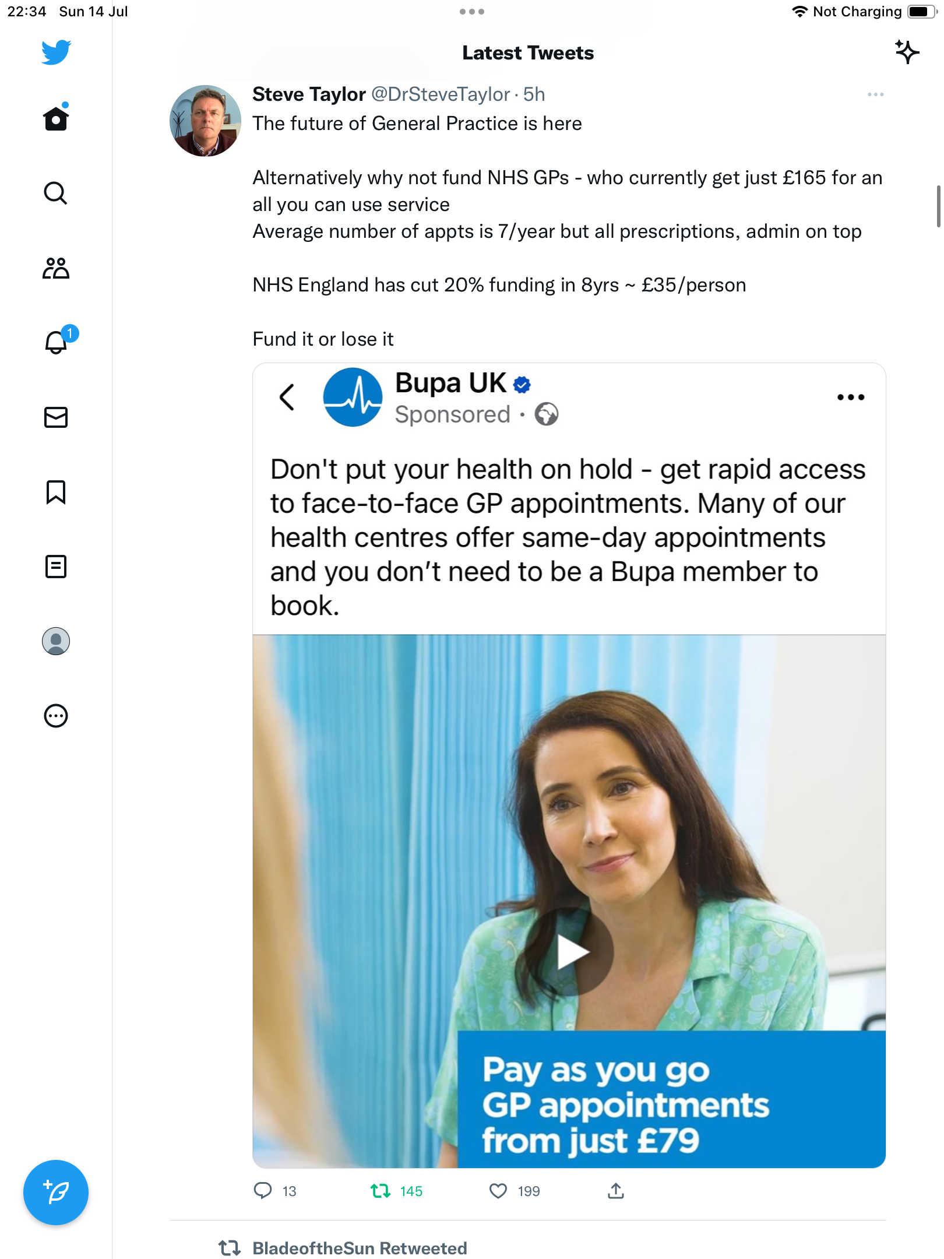Open Communities icon in sidebar
Image resolution: width=944 pixels, height=1259 pixels.
point(56,268)
